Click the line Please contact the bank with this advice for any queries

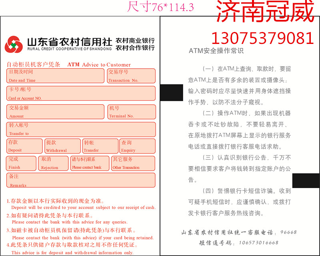(70, 222)
